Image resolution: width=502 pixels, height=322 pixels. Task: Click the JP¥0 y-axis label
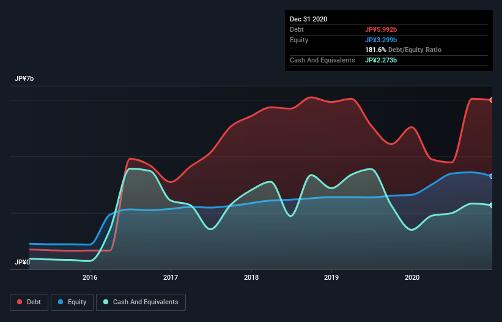tap(22, 262)
